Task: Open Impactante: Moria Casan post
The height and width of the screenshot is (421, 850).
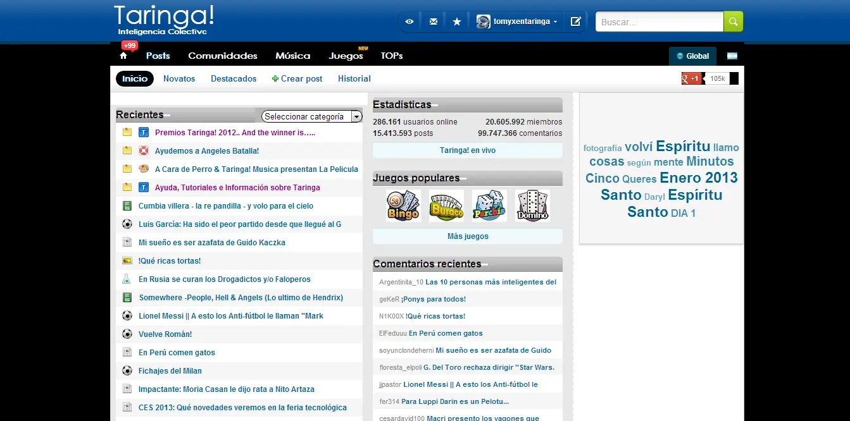Action: click(227, 389)
